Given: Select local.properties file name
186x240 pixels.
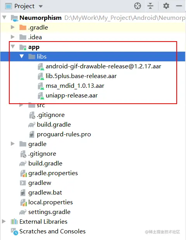Looking at the screenshot, I should coord(50,202).
